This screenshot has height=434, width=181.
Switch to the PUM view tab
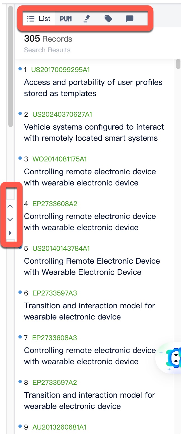pos(66,19)
